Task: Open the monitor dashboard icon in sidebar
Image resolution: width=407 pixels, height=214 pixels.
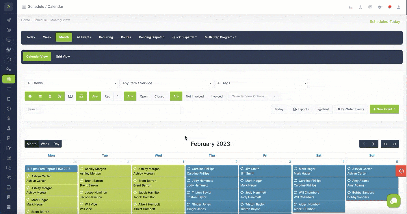Action: pos(9,40)
